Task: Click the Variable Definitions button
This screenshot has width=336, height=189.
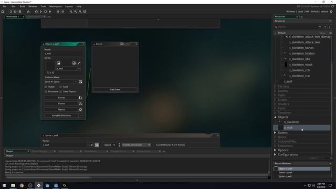Action: pyautogui.click(x=61, y=115)
